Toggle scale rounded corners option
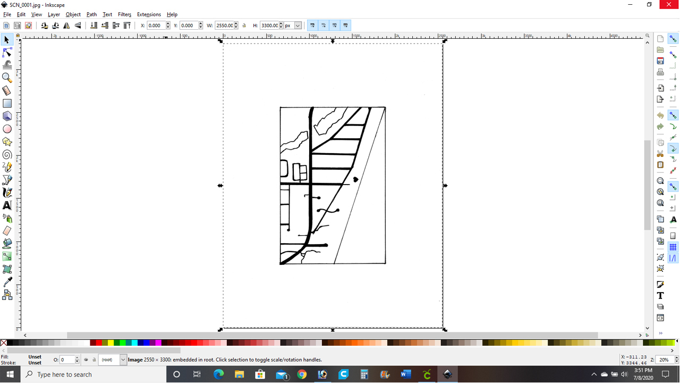Screen dimensions: 680x383 click(x=324, y=26)
